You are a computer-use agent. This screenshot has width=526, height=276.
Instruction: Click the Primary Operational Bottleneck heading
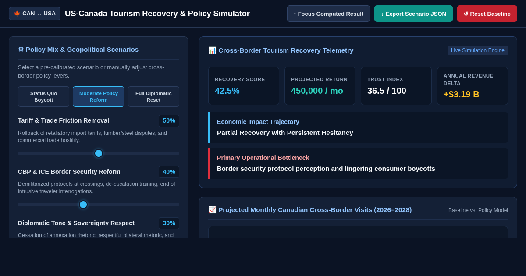click(x=263, y=158)
